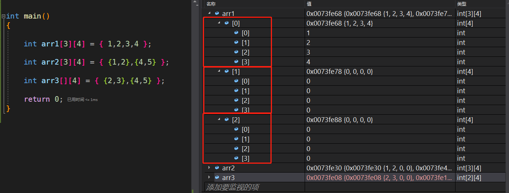Image resolution: width=509 pixels, height=193 pixels.
Task: Select the arr1 name in the watch list
Action: [228, 13]
